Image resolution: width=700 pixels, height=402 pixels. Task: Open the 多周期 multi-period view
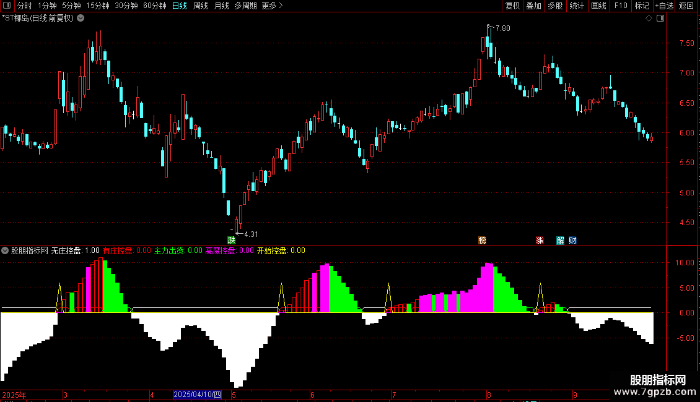pos(245,6)
